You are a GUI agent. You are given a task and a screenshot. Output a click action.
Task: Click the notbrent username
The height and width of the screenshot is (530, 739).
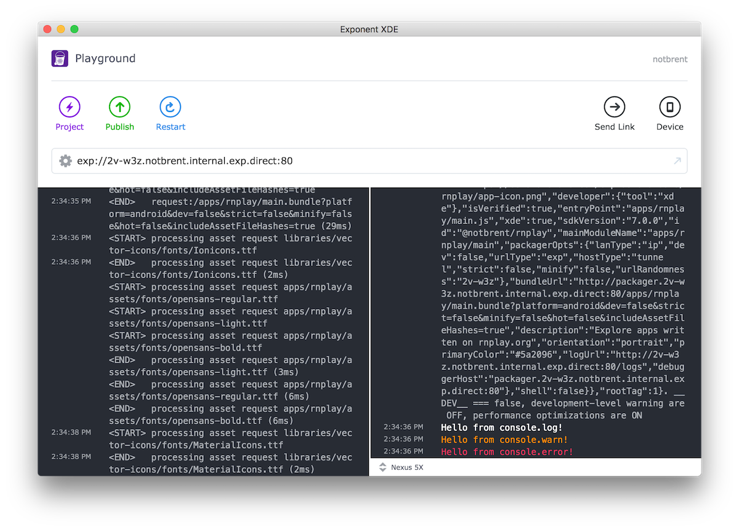(x=670, y=60)
